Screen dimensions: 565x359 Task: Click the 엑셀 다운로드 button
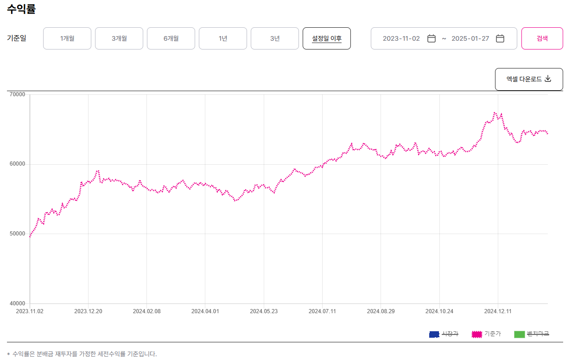(x=529, y=79)
